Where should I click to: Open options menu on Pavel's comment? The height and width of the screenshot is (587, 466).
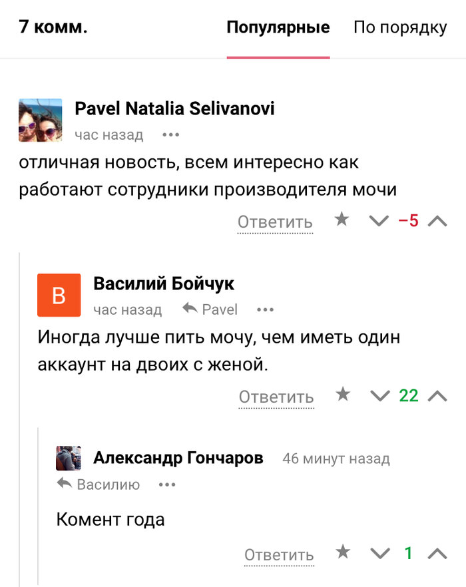click(171, 135)
